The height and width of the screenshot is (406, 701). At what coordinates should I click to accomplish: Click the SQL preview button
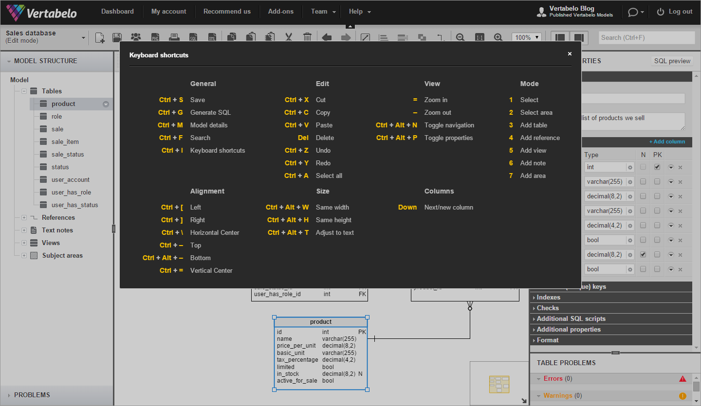point(672,61)
